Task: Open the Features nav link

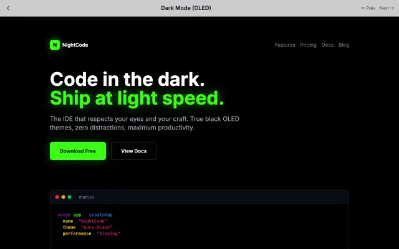Action: [x=285, y=45]
